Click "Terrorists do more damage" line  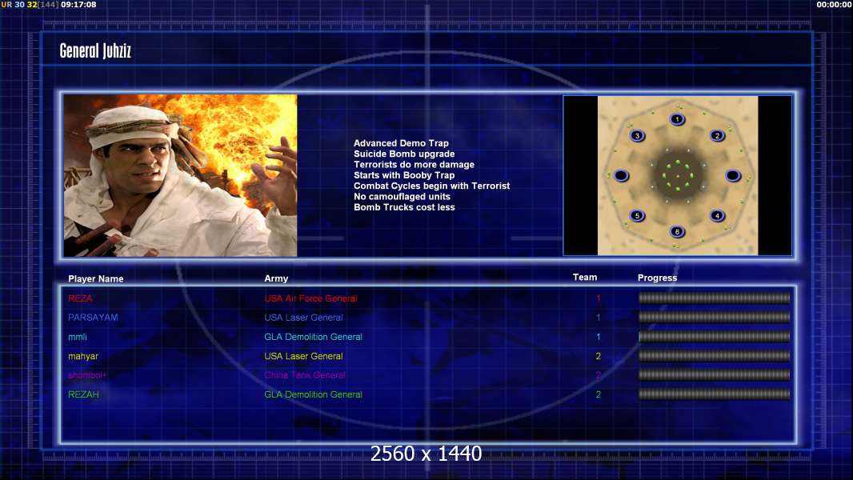coord(414,164)
